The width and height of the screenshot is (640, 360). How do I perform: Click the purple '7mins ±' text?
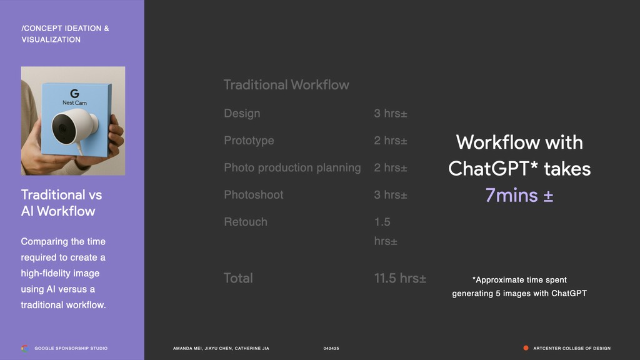tap(519, 195)
